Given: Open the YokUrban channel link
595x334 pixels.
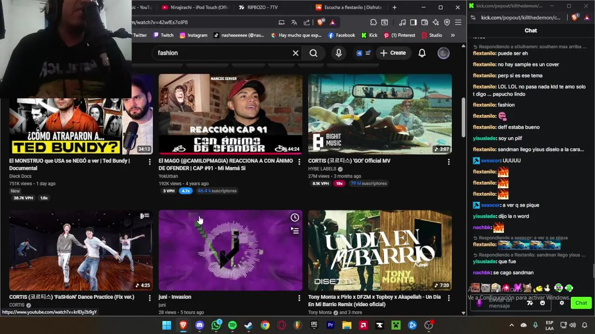Looking at the screenshot, I should tap(168, 176).
